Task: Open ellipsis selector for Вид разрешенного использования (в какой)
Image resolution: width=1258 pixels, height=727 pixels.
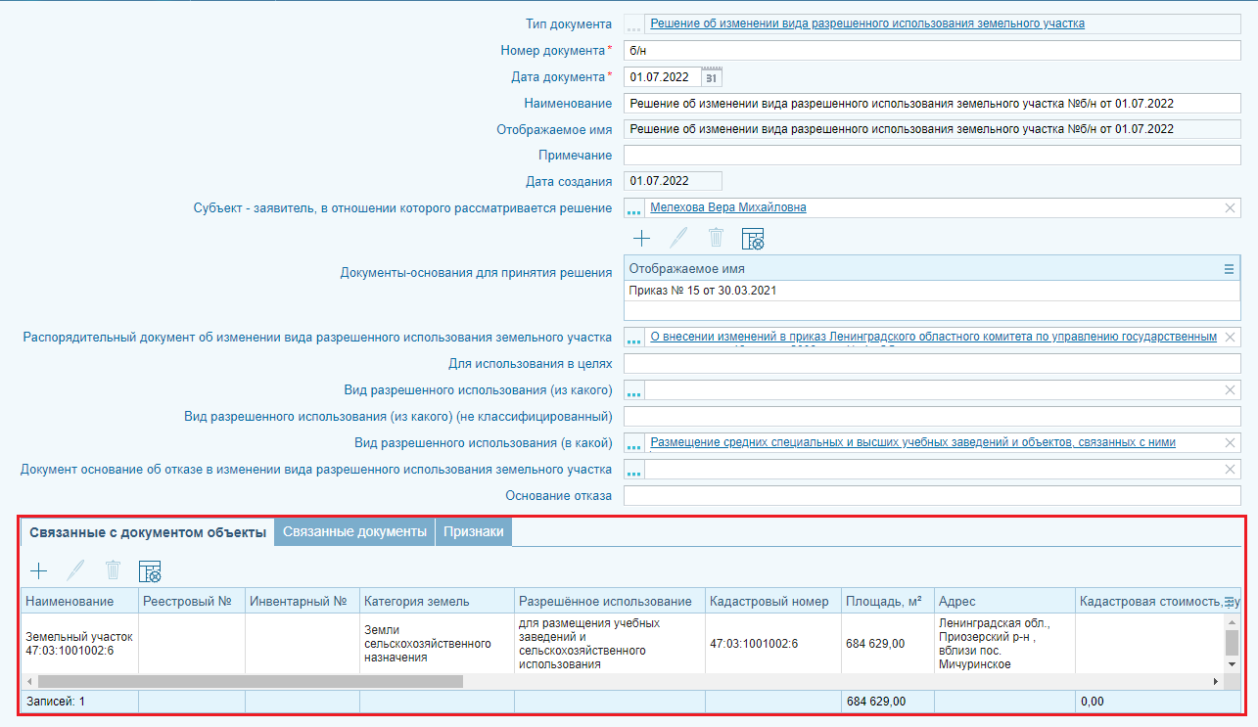Action: point(634,443)
